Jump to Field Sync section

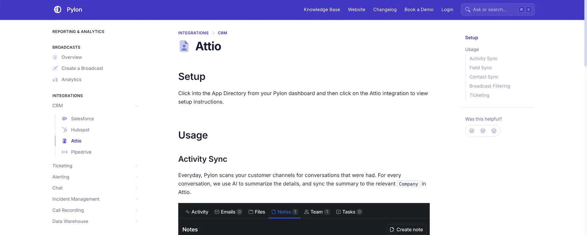coord(480,68)
